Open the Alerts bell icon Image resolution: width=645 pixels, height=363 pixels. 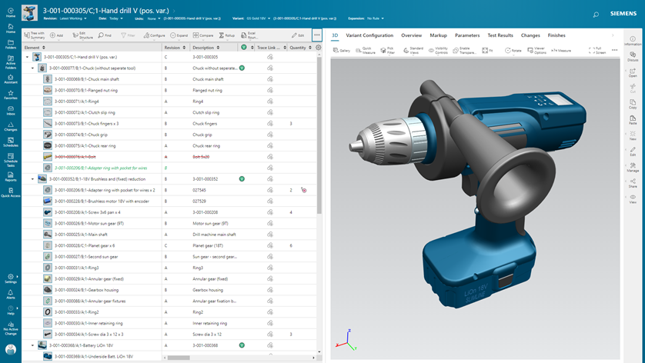pos(11,295)
